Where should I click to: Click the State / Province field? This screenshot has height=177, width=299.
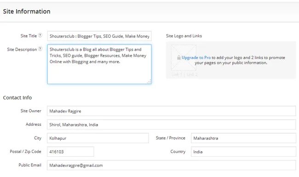click(243, 138)
